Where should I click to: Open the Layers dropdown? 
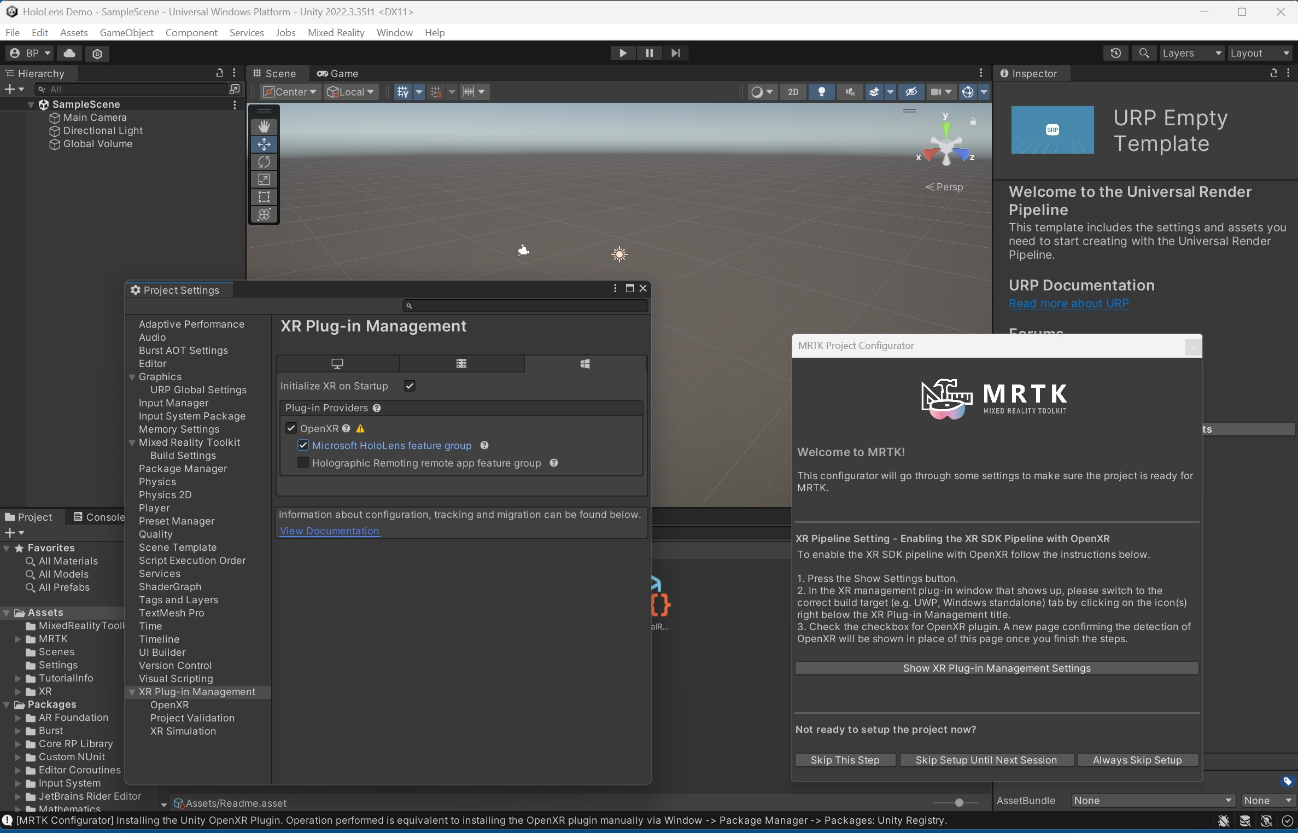1191,53
